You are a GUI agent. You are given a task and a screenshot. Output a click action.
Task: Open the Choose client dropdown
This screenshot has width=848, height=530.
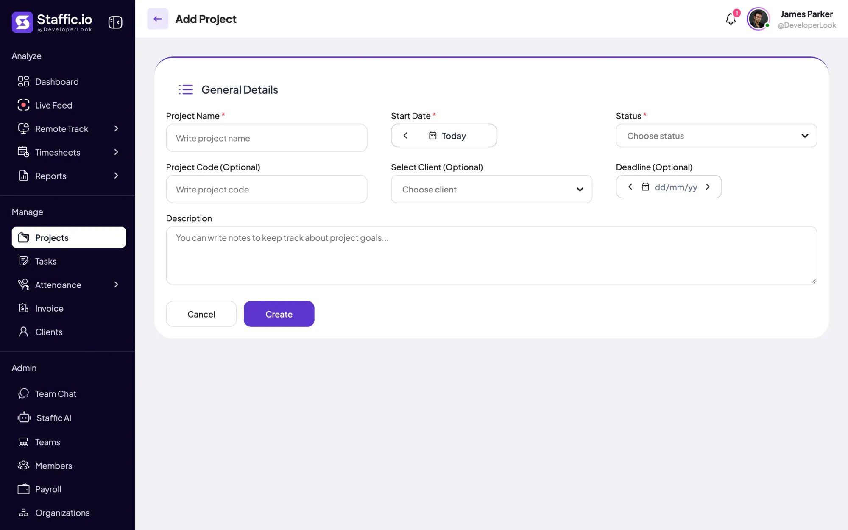point(491,189)
